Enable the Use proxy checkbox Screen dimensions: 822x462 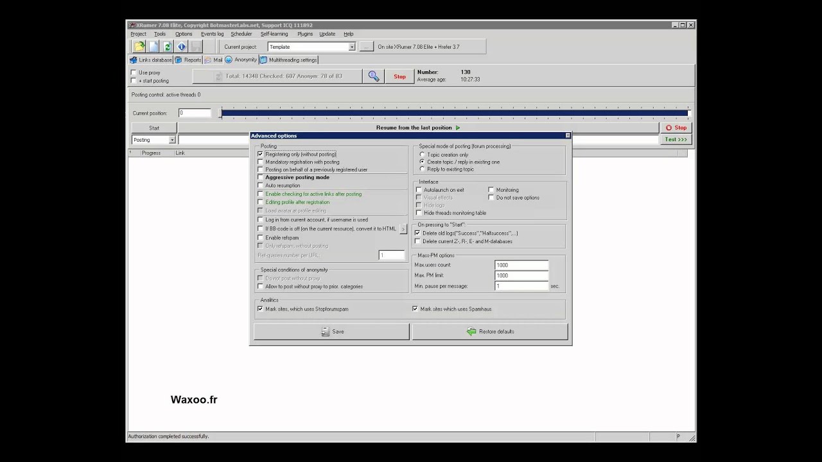134,73
